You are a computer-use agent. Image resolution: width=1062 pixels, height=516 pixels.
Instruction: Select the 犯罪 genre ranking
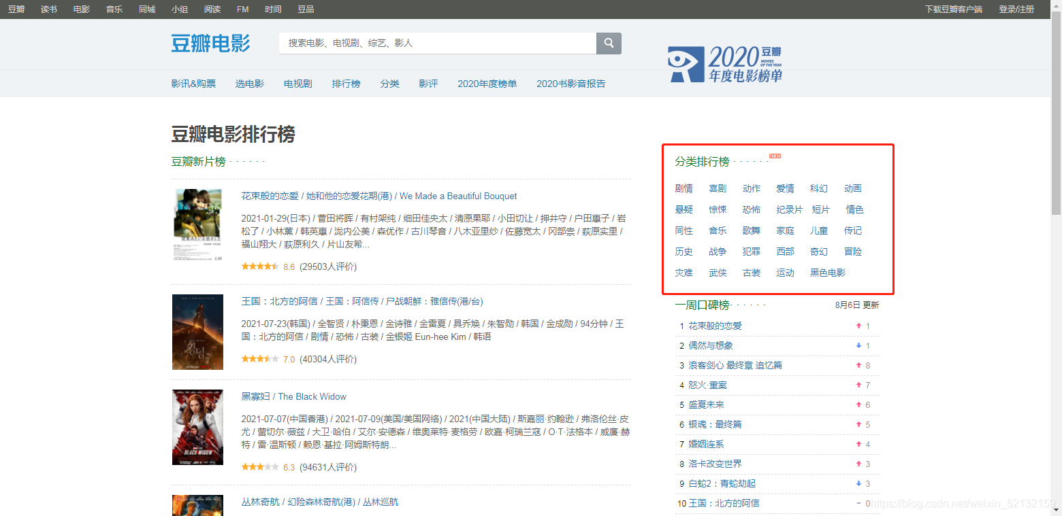click(752, 252)
